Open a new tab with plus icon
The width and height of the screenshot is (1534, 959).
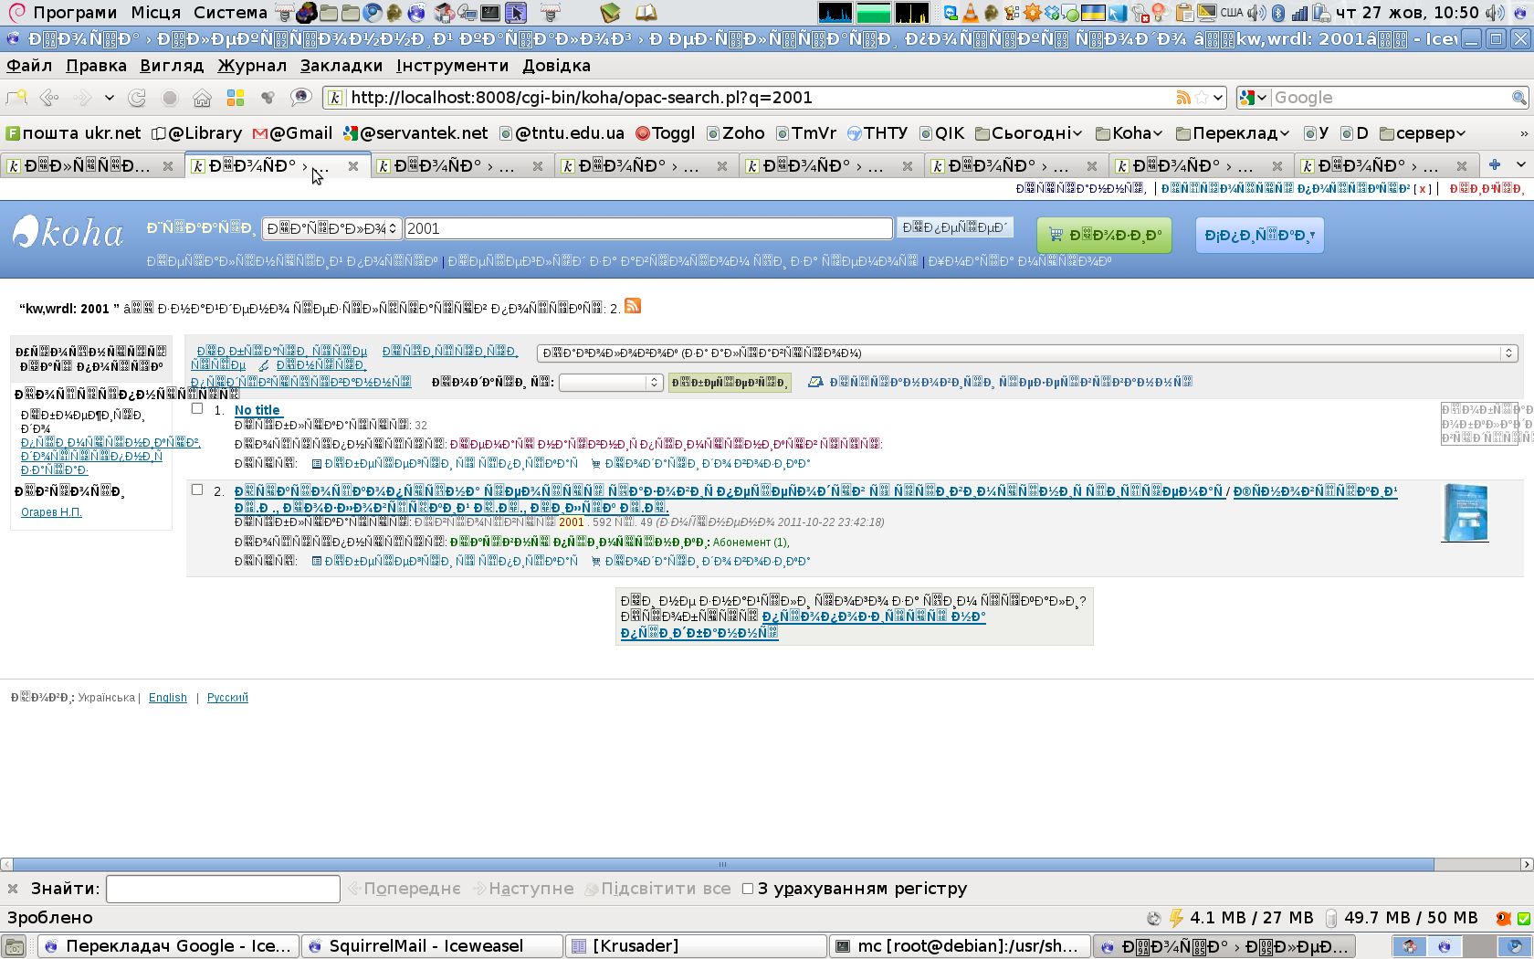1494,165
